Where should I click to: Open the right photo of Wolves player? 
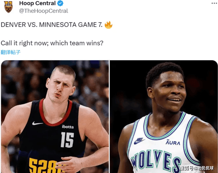pyautogui.click(x=164, y=117)
